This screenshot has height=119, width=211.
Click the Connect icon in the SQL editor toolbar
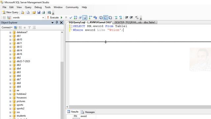coord(4,18)
